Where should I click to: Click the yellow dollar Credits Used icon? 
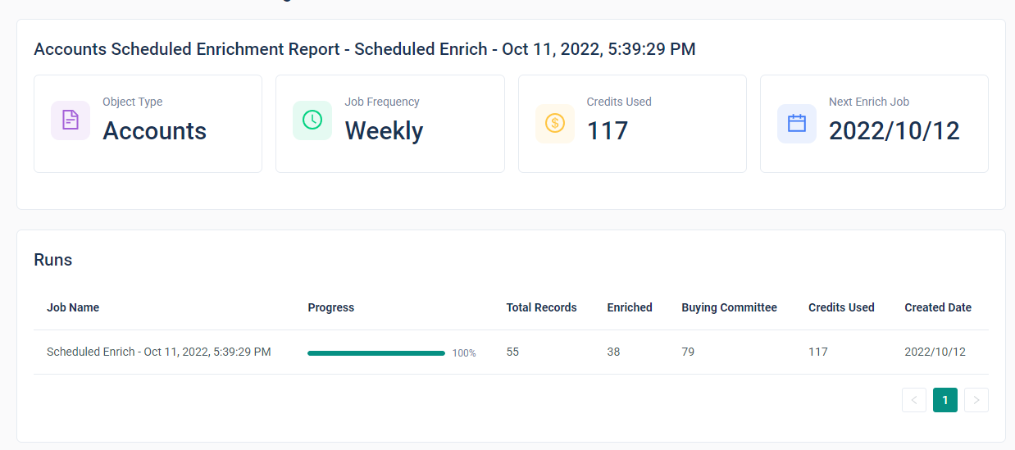[x=555, y=124]
